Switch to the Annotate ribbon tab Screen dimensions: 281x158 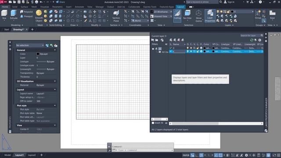tap(79, 7)
